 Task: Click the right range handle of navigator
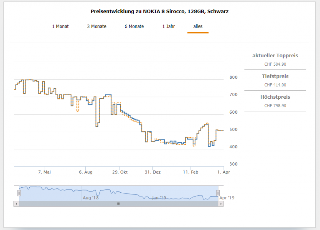(218, 193)
